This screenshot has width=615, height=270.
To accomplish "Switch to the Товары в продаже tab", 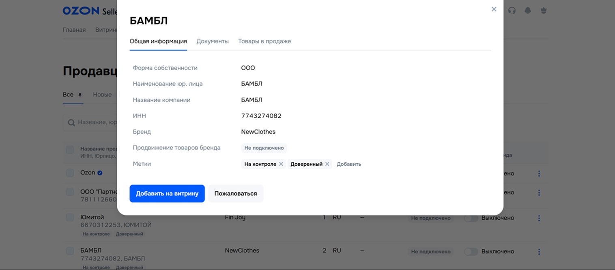I will pyautogui.click(x=264, y=41).
